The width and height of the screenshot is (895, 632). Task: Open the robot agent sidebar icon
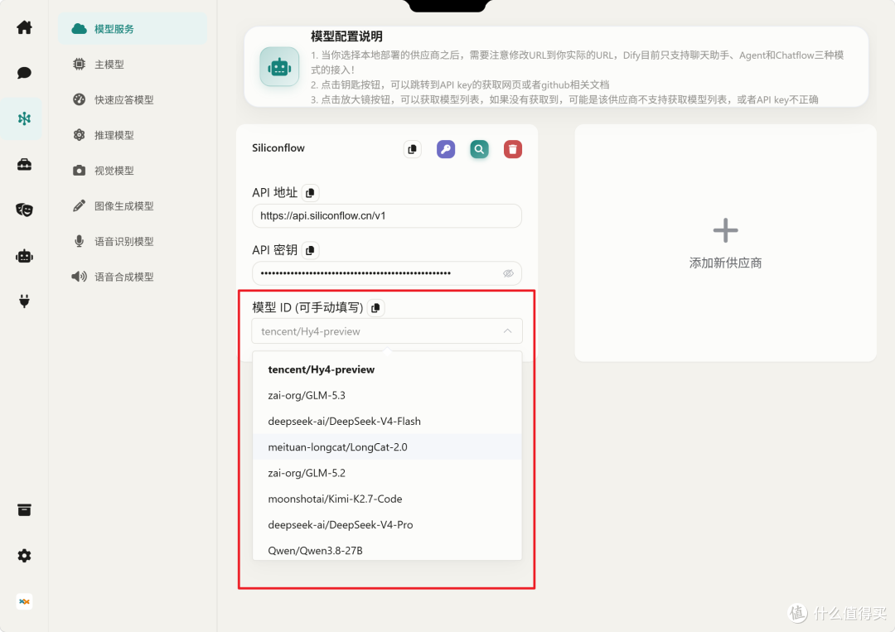tap(24, 256)
